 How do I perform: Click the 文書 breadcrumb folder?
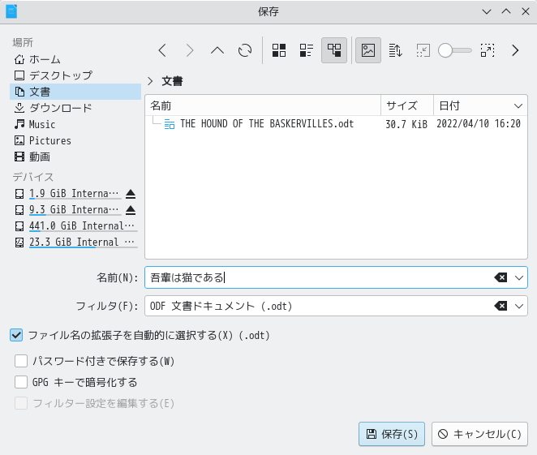tap(172, 81)
